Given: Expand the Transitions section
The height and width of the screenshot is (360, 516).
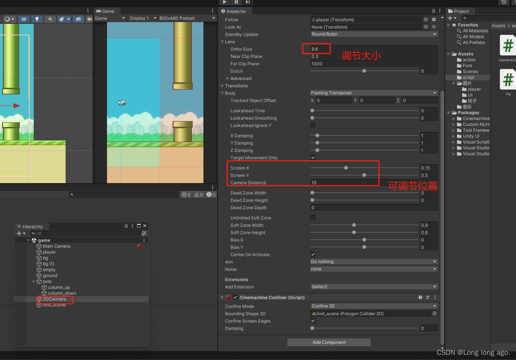Looking at the screenshot, I should click(222, 86).
